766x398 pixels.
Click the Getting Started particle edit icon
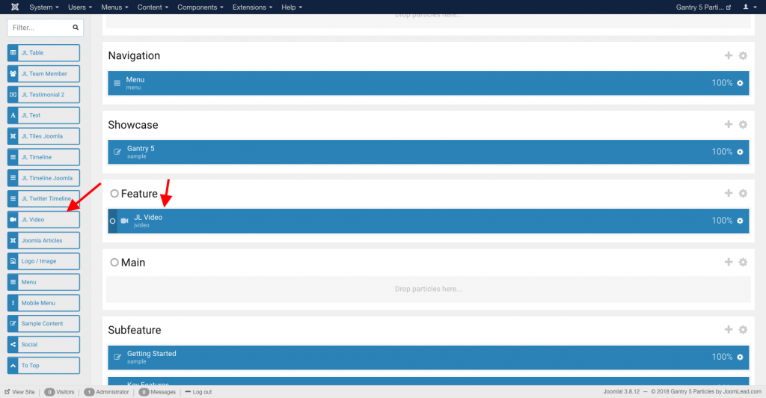(x=117, y=357)
